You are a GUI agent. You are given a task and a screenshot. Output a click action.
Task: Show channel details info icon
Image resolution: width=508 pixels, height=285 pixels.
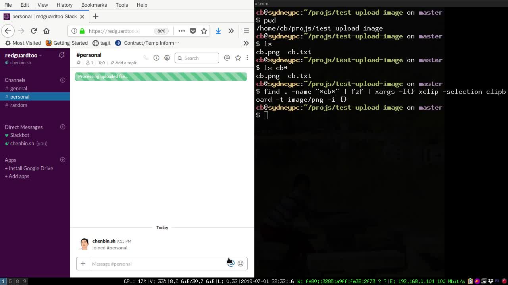pos(156,58)
